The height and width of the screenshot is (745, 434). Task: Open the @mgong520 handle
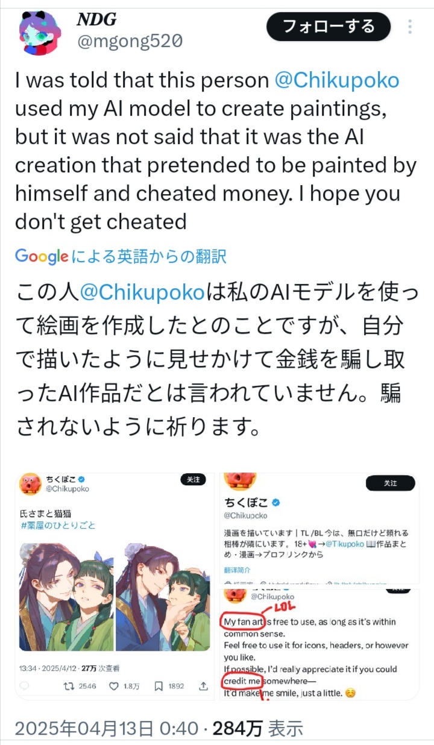click(129, 41)
